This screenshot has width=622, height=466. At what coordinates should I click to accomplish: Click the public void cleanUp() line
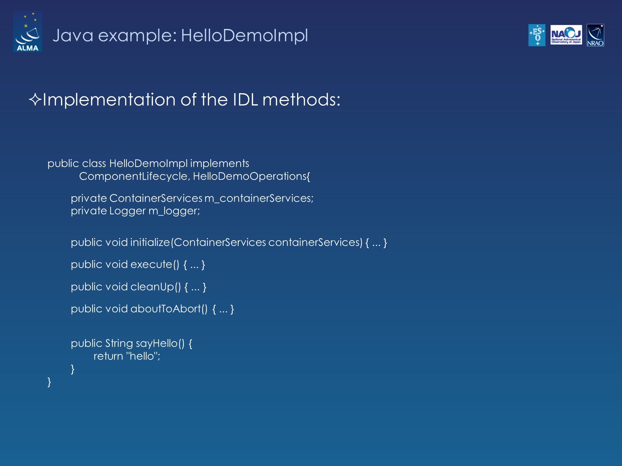[x=139, y=287]
